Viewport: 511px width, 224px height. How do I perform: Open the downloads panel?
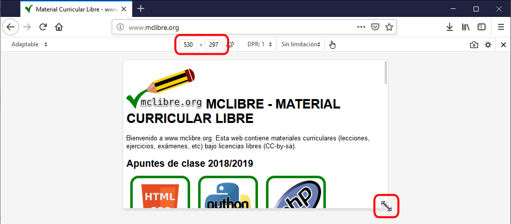click(450, 27)
